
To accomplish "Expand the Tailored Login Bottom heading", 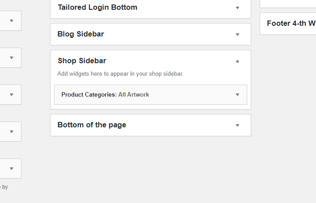I will (x=97, y=8).
